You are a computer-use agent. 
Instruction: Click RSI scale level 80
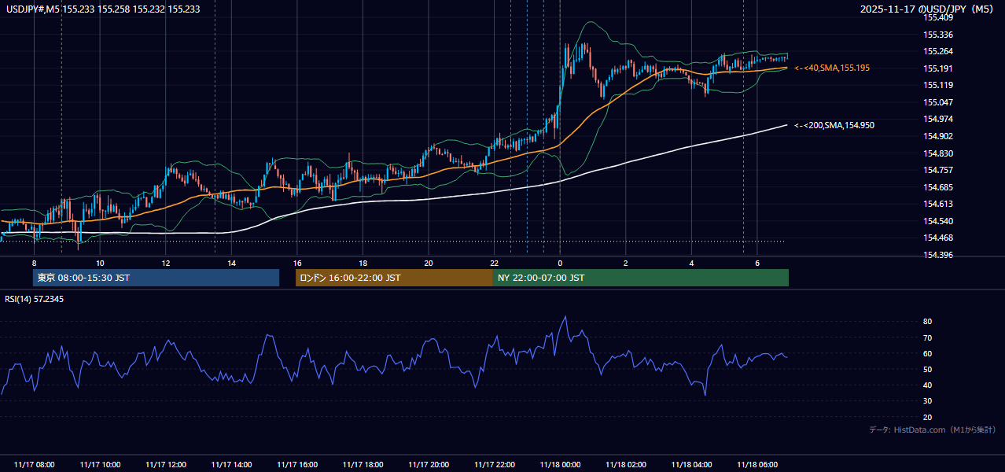(928, 322)
